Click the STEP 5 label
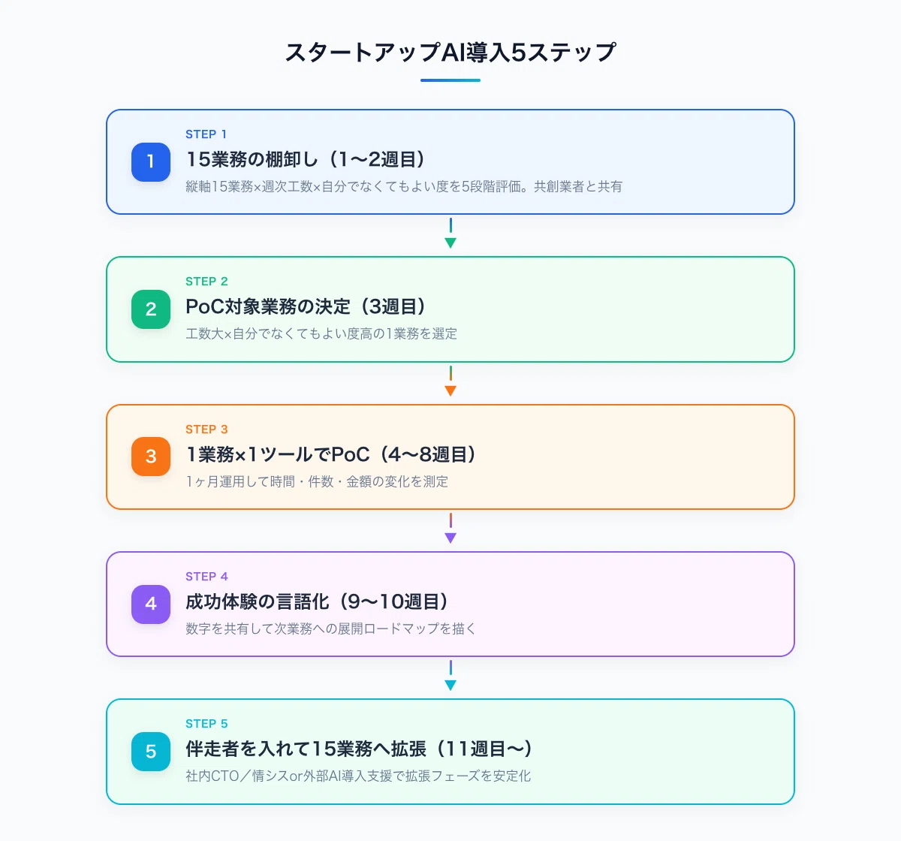Image resolution: width=901 pixels, height=841 pixels. (206, 723)
